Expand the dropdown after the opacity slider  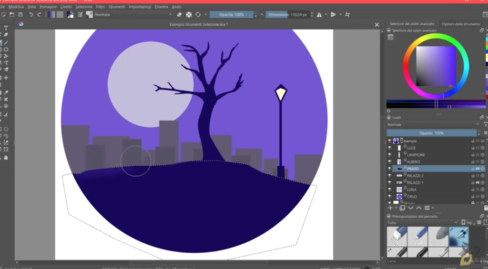pos(262,15)
